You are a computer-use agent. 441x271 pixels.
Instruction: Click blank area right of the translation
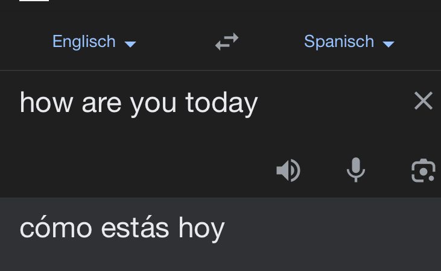coord(338,232)
